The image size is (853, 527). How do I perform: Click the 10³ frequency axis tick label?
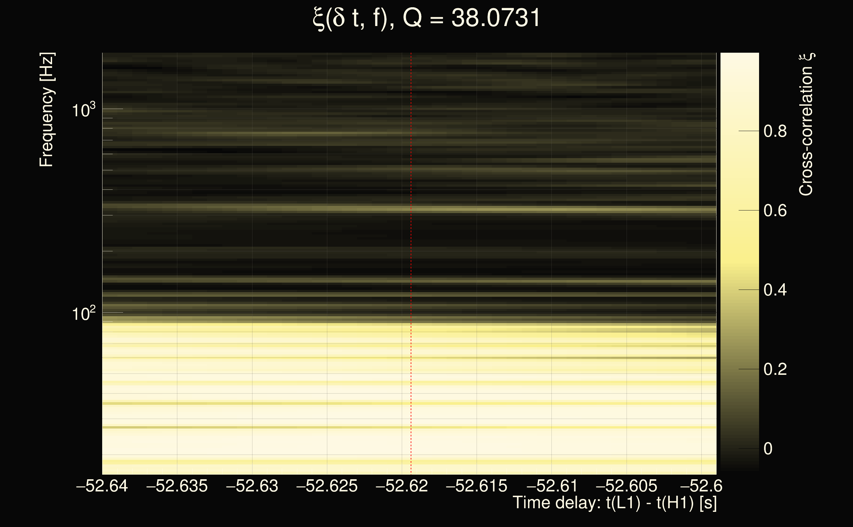pyautogui.click(x=83, y=110)
